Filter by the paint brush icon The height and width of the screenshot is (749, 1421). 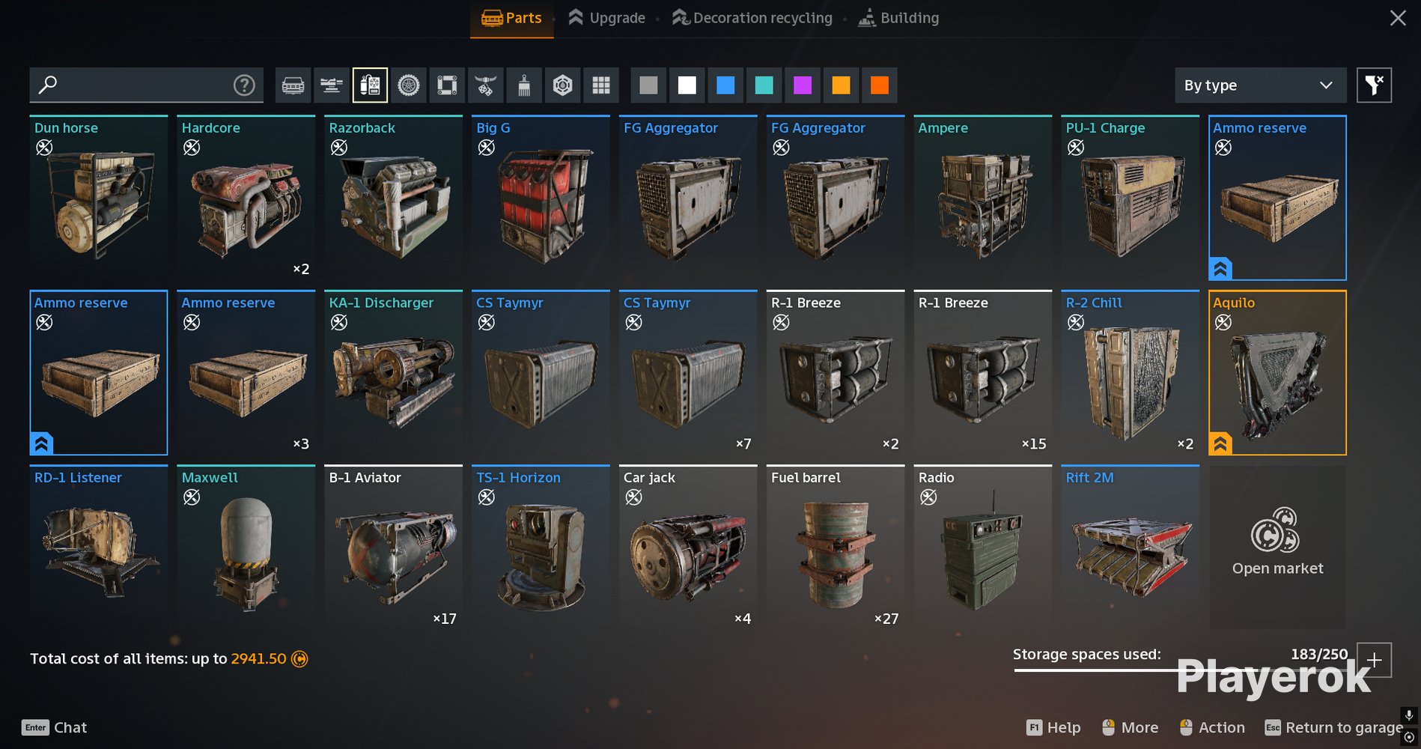coord(524,85)
